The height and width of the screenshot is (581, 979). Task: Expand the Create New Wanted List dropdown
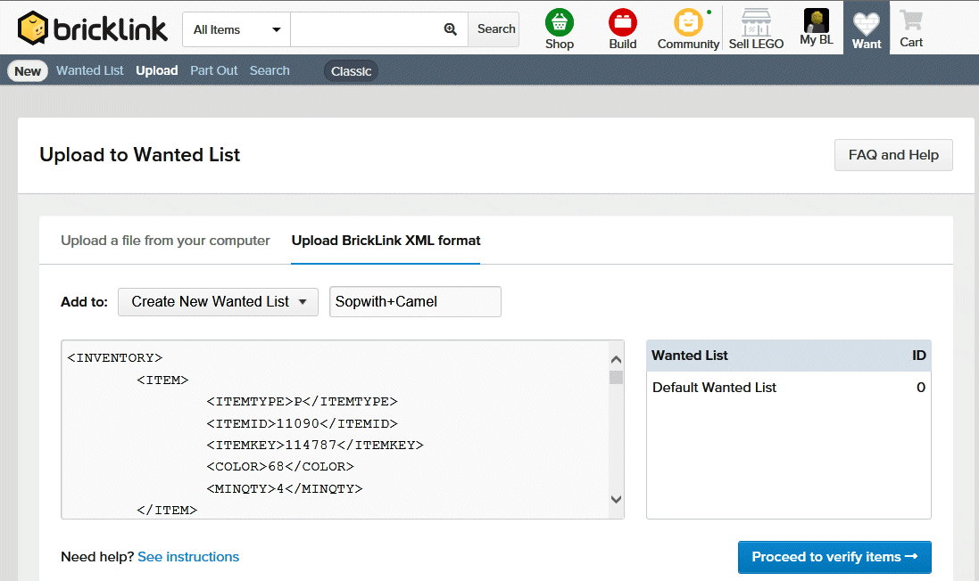(218, 302)
